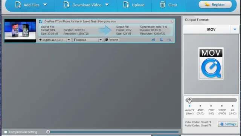Remove the video with the X icon
The image size is (241, 136).
(172, 21)
